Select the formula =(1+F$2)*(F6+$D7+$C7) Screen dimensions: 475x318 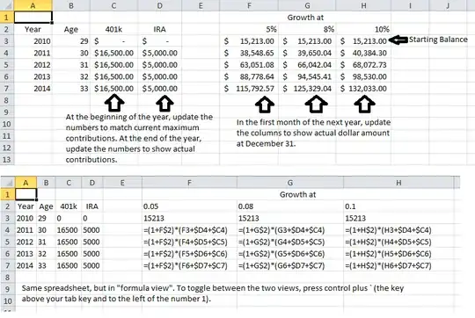point(189,265)
